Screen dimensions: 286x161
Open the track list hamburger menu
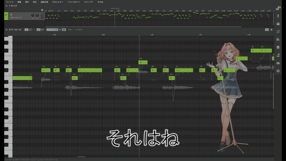[x=42, y=10]
